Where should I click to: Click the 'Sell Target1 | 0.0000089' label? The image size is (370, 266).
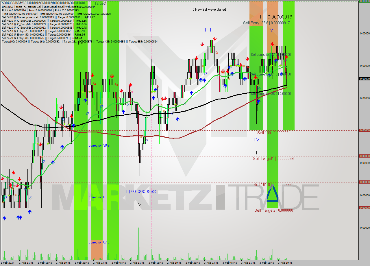click(273, 158)
